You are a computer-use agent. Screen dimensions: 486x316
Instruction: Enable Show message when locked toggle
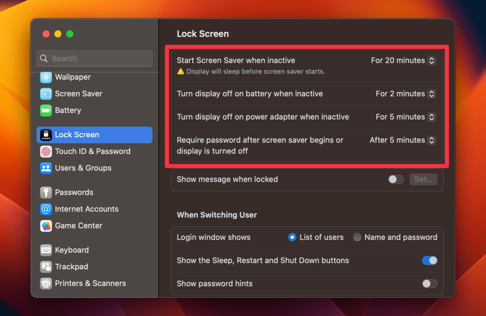[x=396, y=179]
